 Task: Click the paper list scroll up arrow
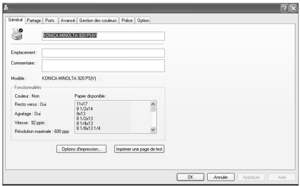[x=153, y=104]
